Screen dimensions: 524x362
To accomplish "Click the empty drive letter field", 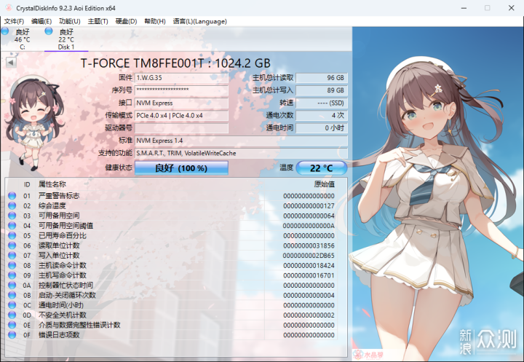I will click(x=181, y=128).
